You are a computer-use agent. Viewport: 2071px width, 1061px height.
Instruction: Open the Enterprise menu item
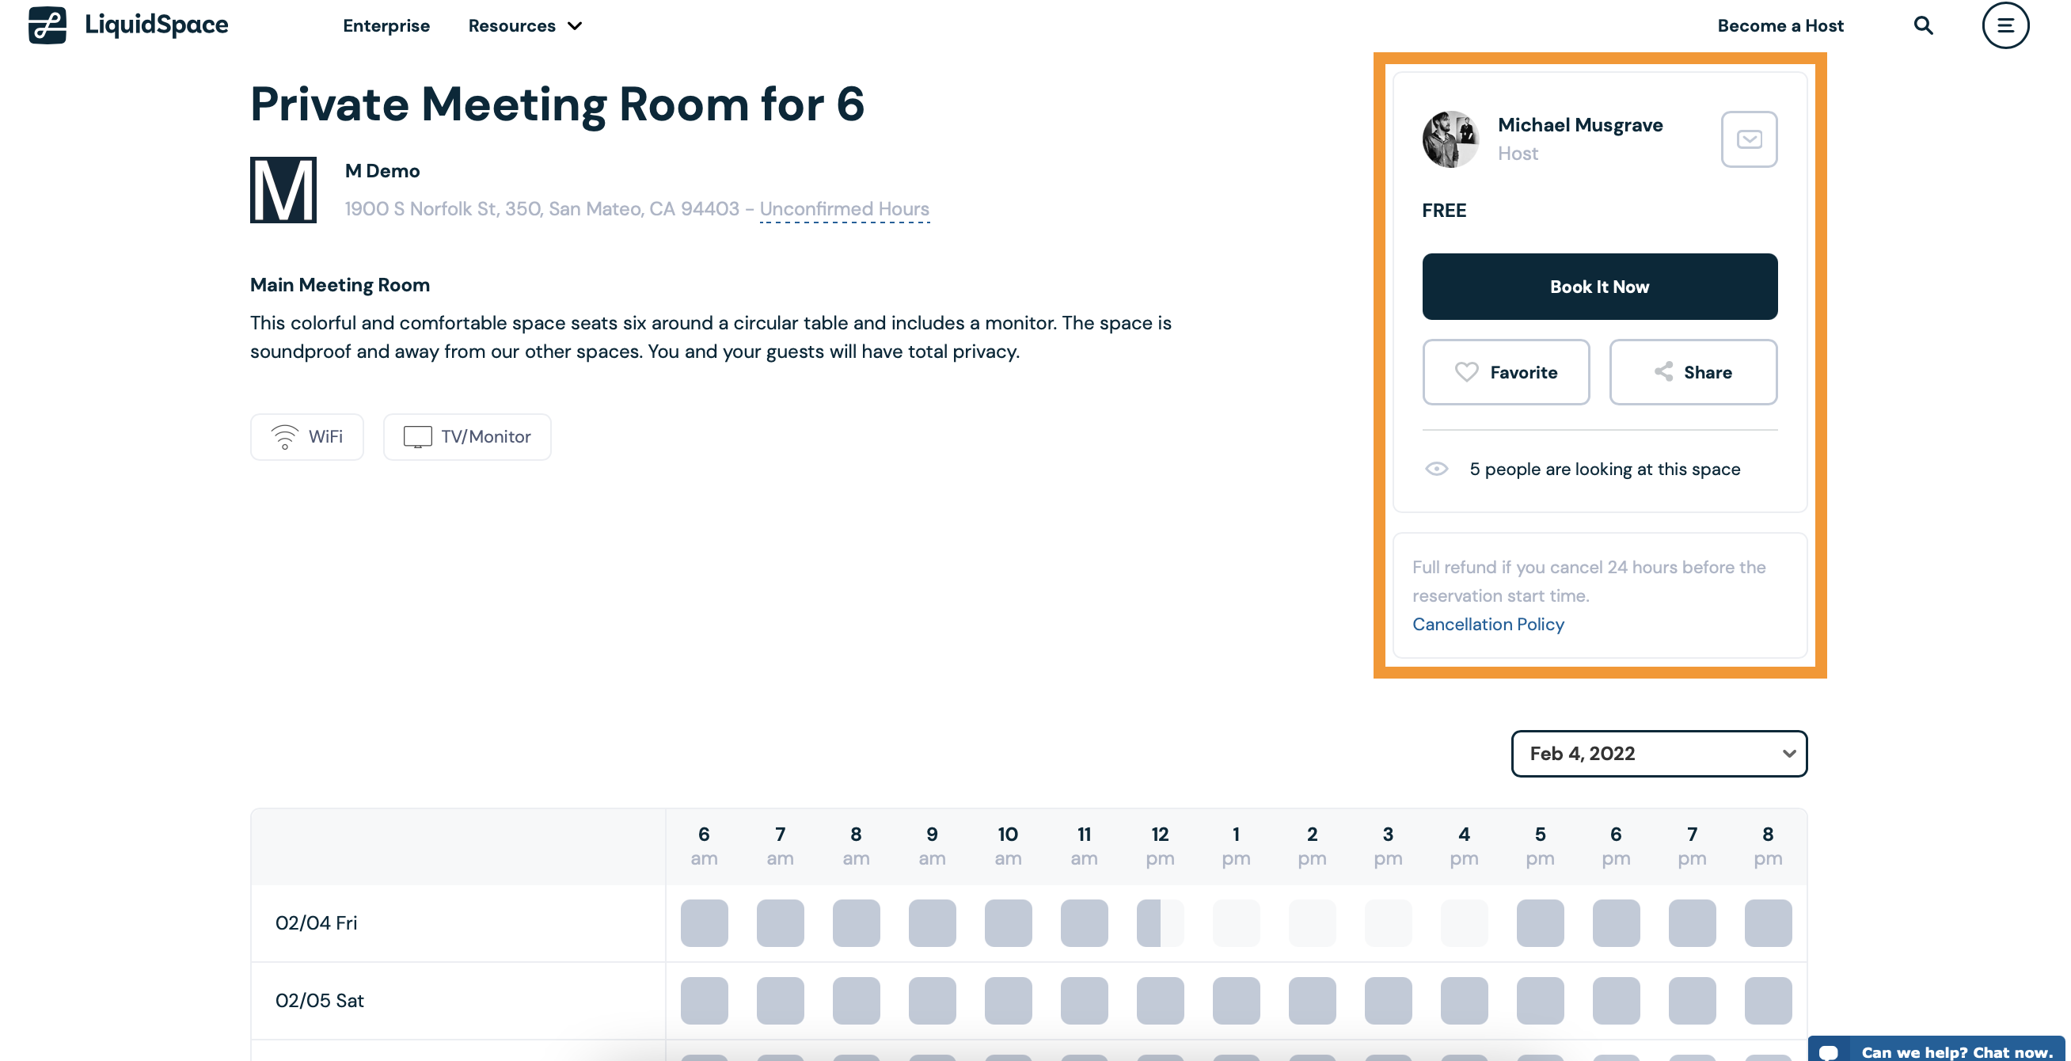pos(386,25)
